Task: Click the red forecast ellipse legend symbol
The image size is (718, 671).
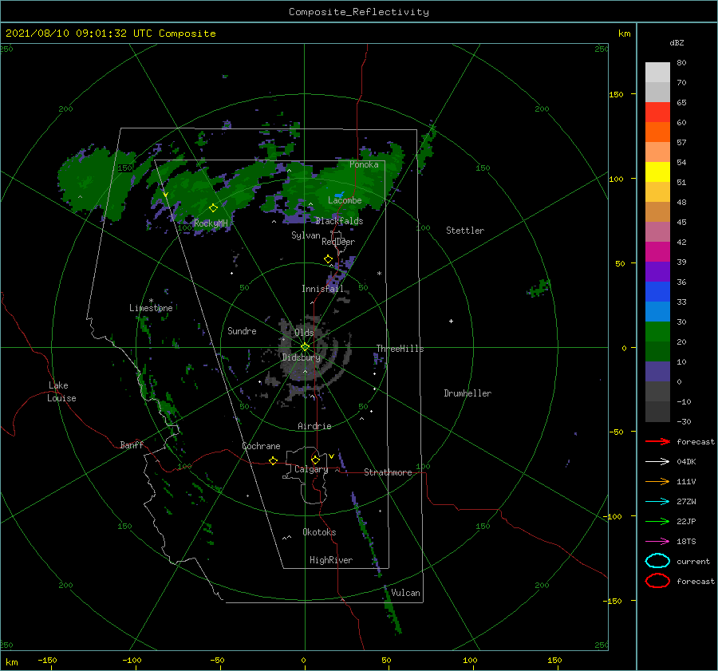Action: click(657, 581)
